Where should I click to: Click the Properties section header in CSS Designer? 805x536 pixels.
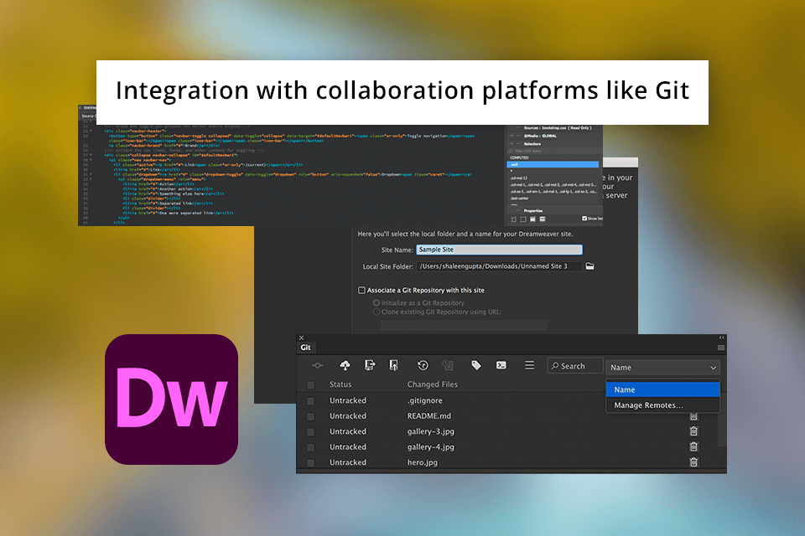click(533, 210)
